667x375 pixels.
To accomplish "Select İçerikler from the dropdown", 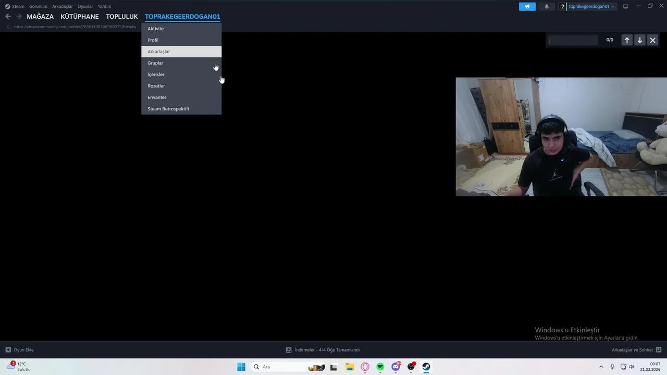I will [x=181, y=74].
